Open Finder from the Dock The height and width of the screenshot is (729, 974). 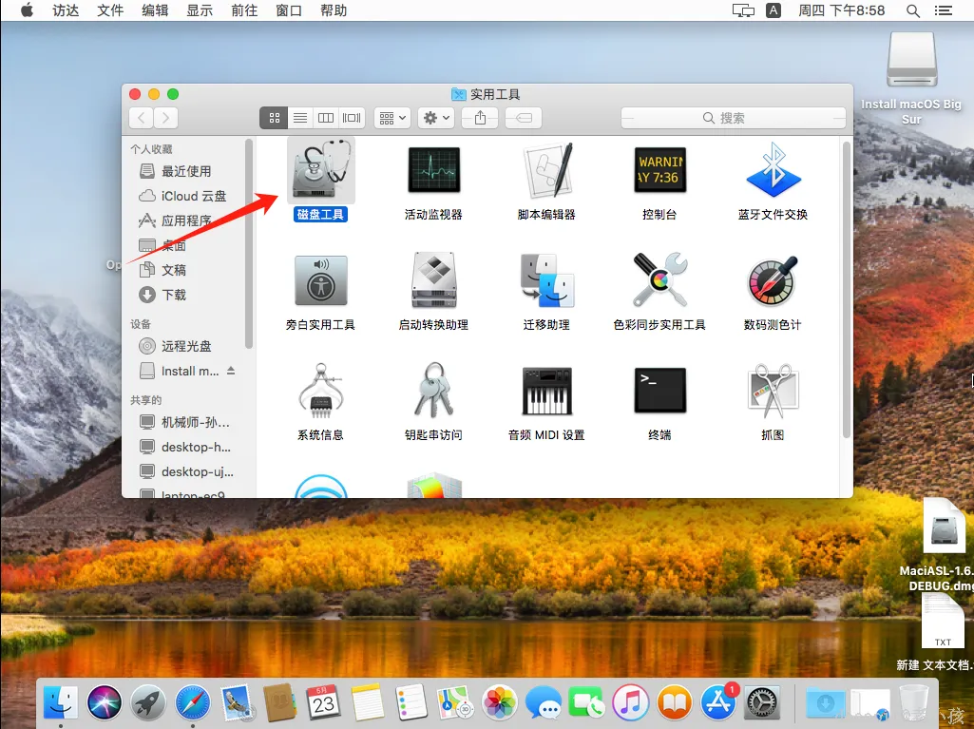coord(61,703)
